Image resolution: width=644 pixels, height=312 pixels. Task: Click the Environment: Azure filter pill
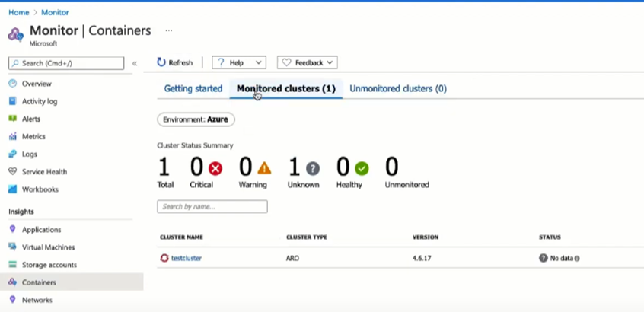[x=196, y=119]
